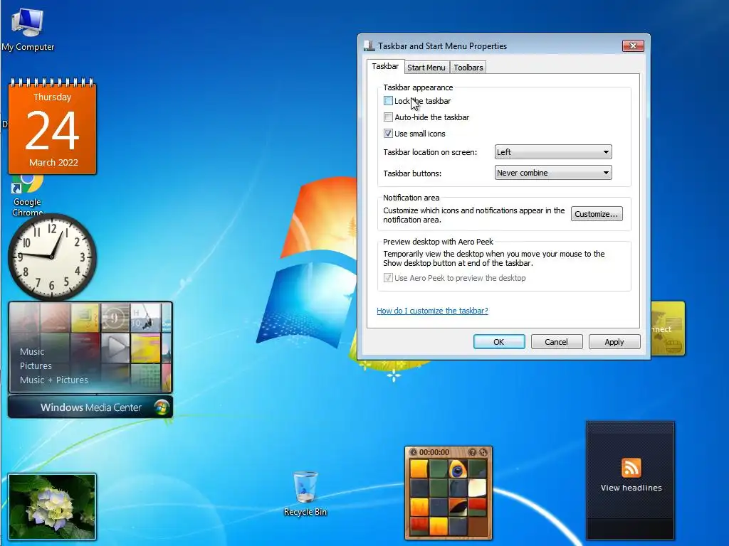Click the Windows Media Center title bar
Image resolution: width=729 pixels, height=546 pixels.
click(90, 407)
